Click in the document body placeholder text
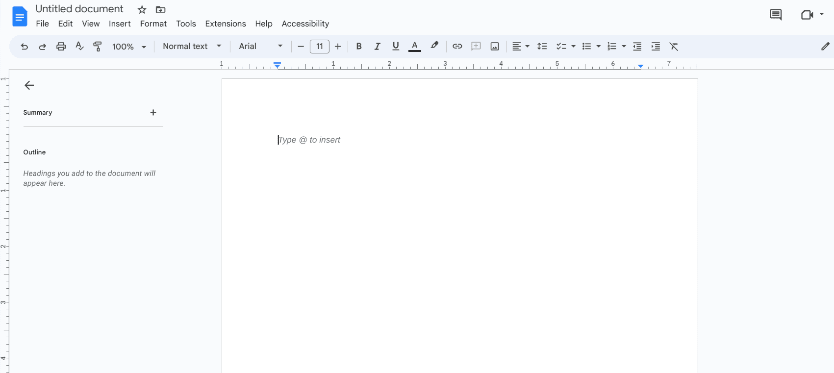Screen dimensions: 834x373 (309, 140)
